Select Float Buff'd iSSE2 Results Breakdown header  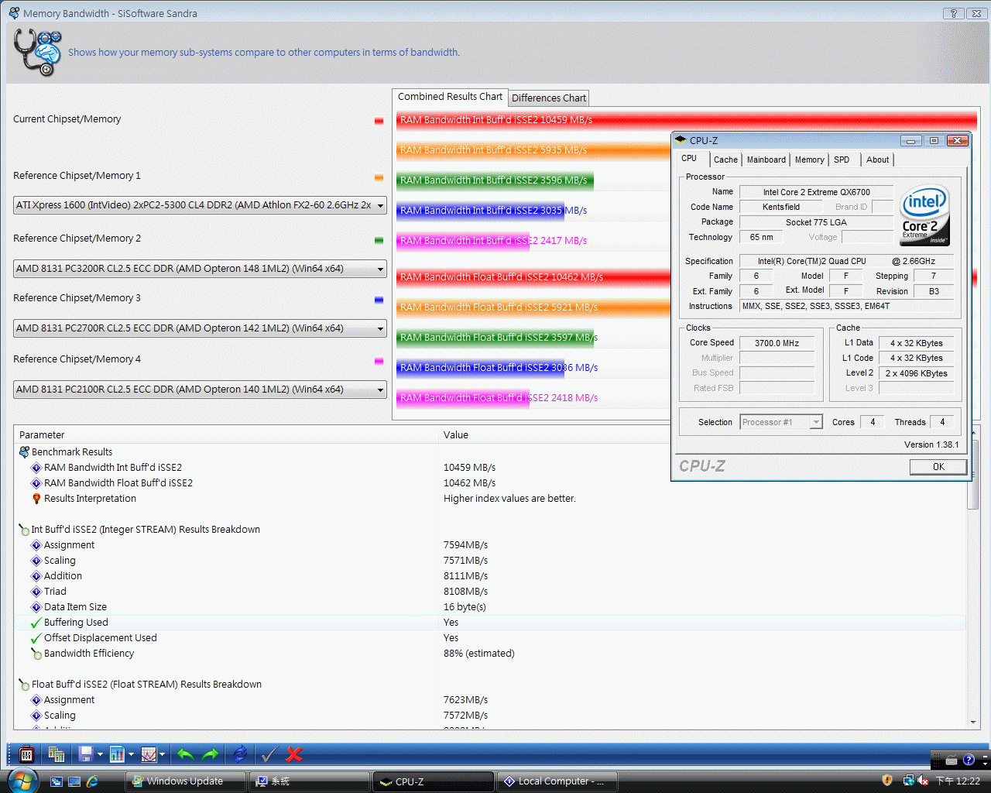click(x=489, y=685)
